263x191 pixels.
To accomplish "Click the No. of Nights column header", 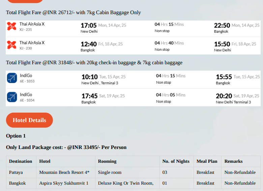I will coord(176,161).
